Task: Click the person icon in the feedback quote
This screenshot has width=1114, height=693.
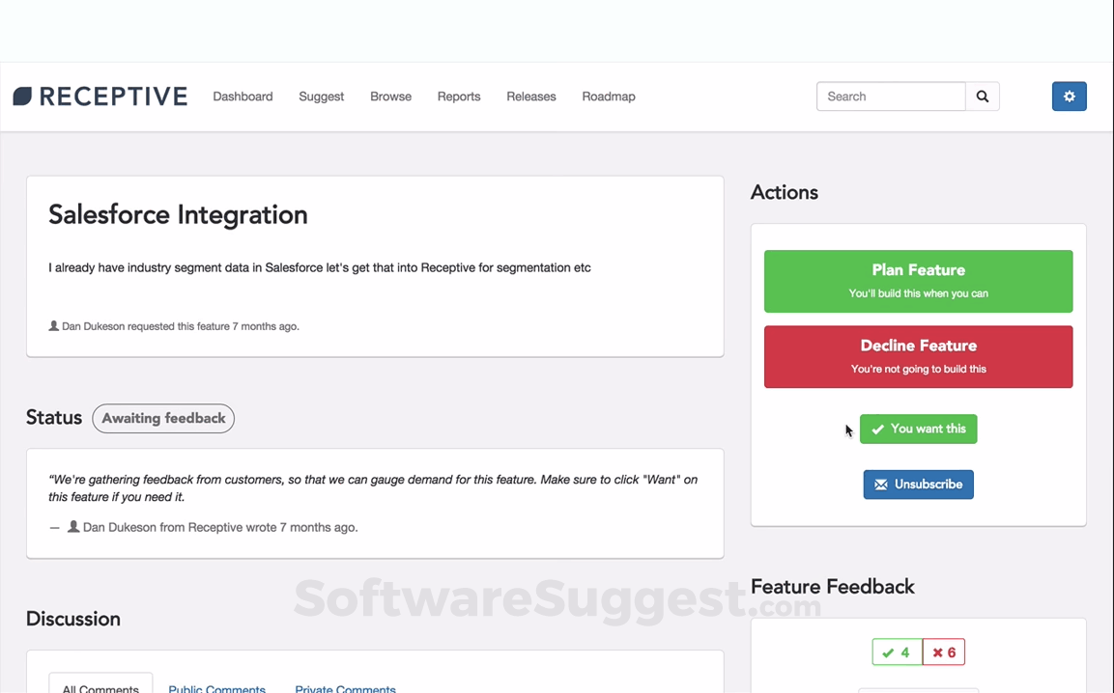Action: (75, 527)
